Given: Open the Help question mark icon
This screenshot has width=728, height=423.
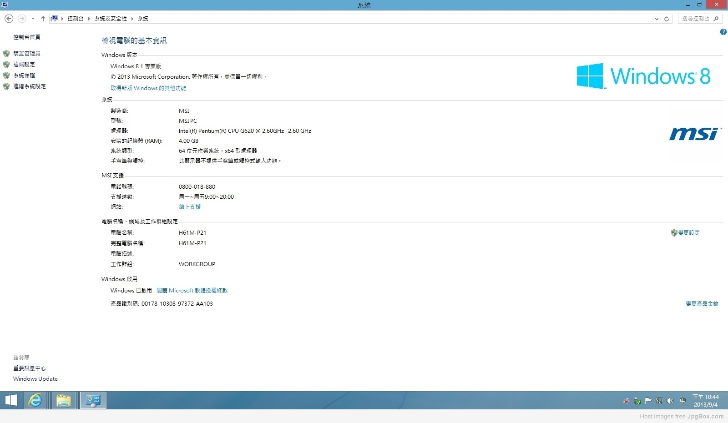Looking at the screenshot, I should 723,32.
